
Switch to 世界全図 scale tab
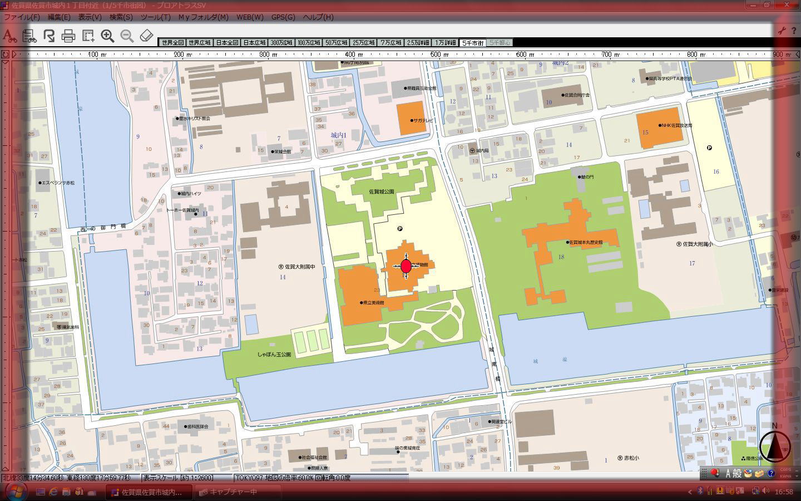(x=172, y=42)
